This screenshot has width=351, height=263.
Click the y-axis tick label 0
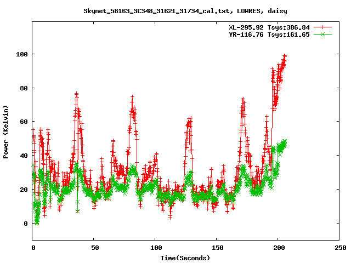click(26, 224)
